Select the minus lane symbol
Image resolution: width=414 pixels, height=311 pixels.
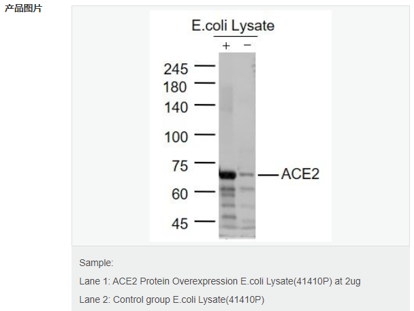pos(247,45)
